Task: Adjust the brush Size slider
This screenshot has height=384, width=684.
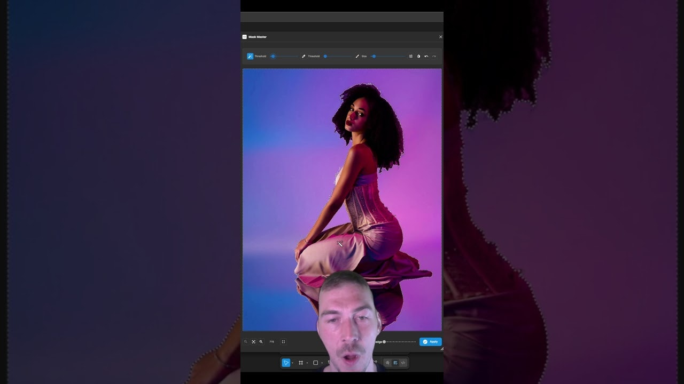Action: (x=389, y=56)
